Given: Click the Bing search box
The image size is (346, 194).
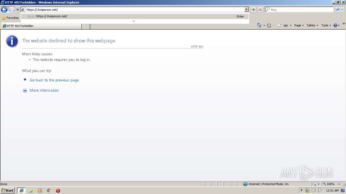Looking at the screenshot, I should [299, 9].
